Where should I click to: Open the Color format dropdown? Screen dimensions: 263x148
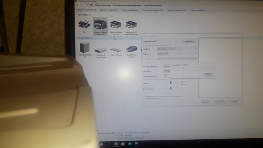point(167,66)
